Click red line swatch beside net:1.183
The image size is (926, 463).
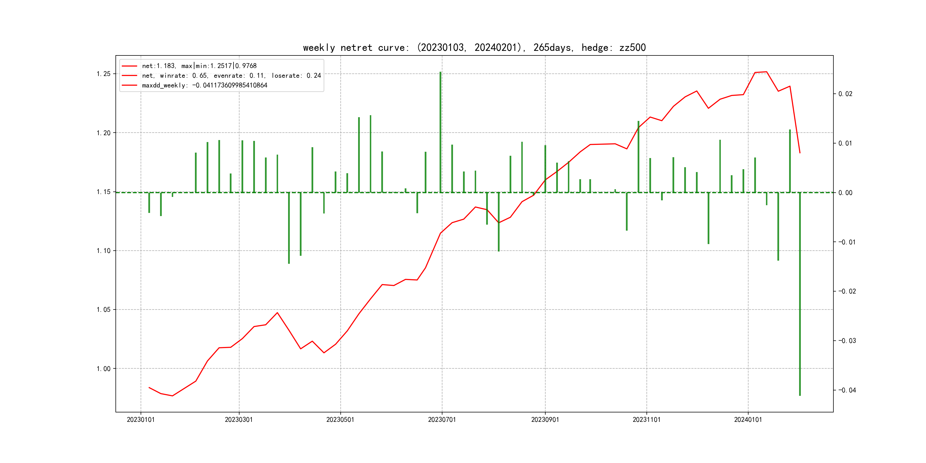click(x=129, y=66)
